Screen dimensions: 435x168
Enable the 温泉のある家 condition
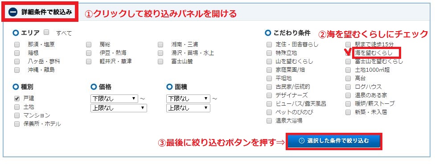[348, 95]
